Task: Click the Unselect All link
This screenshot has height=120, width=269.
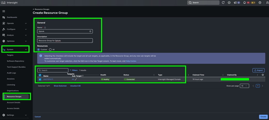Action: 75,86
